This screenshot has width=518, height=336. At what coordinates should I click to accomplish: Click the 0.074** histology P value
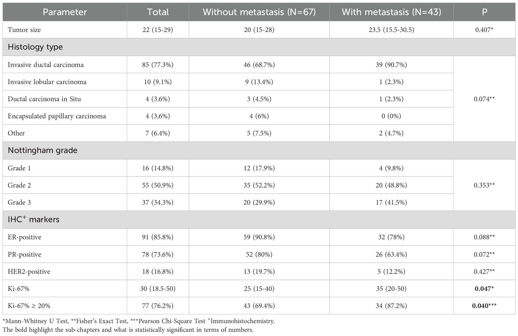[x=484, y=99]
